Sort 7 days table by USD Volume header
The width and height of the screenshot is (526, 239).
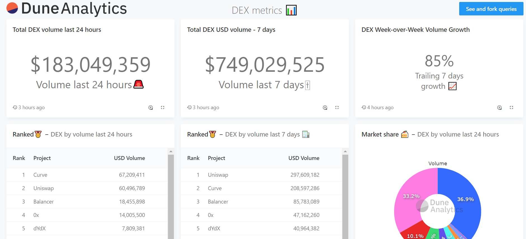coord(304,158)
